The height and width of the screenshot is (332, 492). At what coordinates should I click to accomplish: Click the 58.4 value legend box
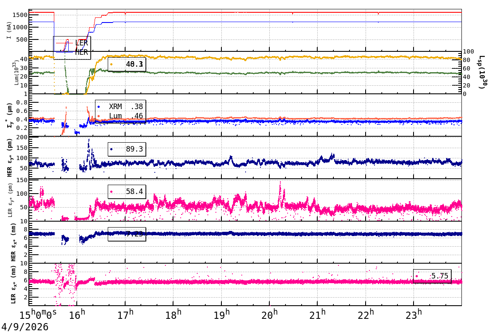127,191
